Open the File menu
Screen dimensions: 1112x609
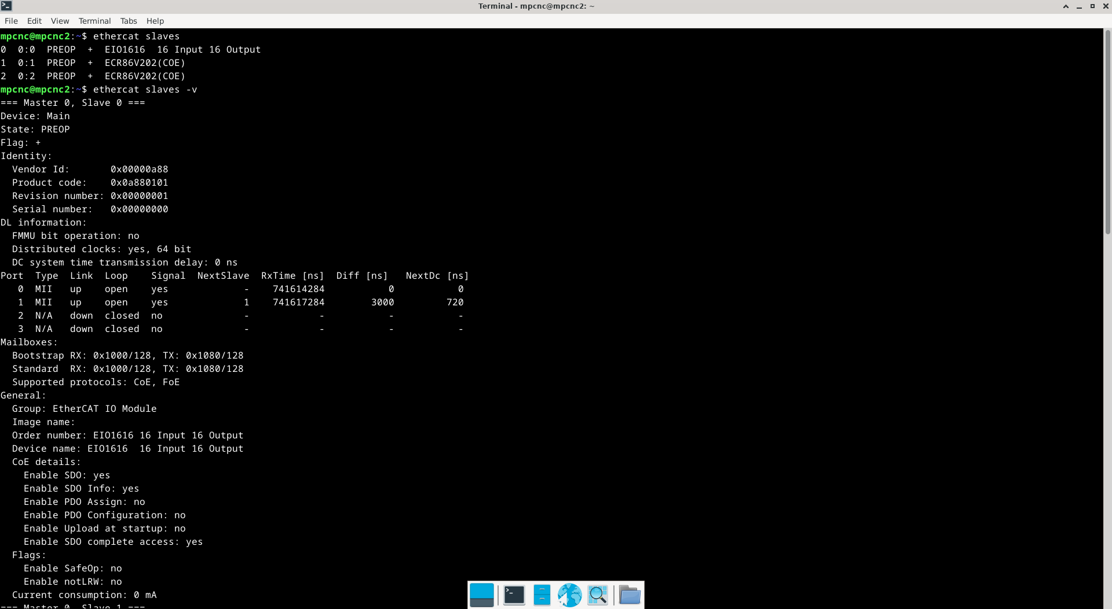[x=11, y=21]
